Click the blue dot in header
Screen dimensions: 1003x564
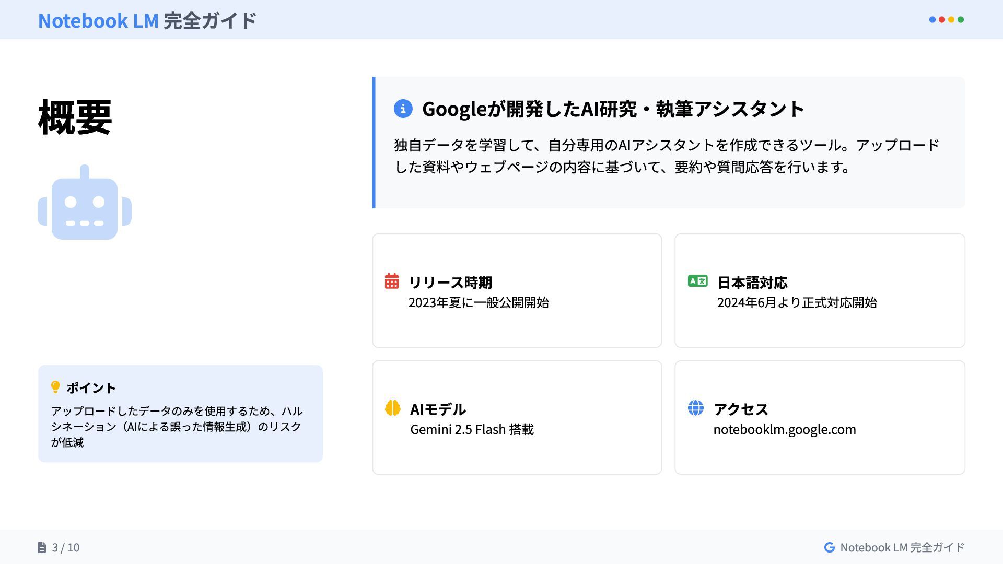932,20
